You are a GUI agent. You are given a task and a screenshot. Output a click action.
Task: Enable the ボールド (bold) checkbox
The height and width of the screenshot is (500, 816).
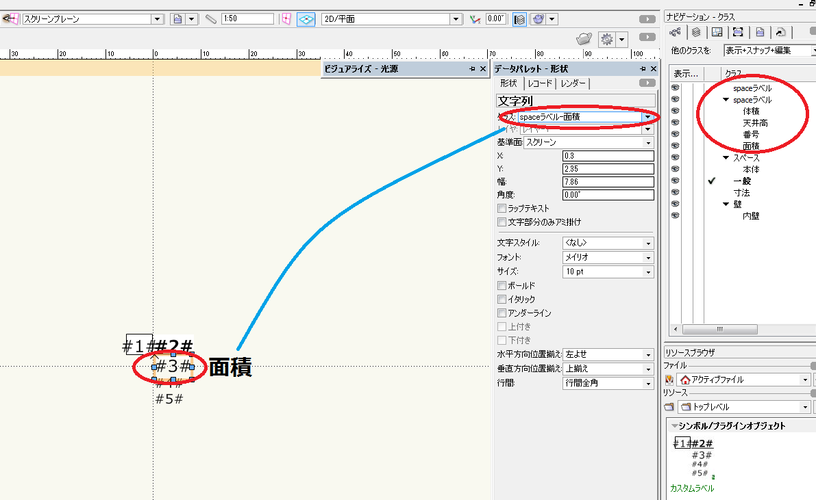click(x=502, y=286)
